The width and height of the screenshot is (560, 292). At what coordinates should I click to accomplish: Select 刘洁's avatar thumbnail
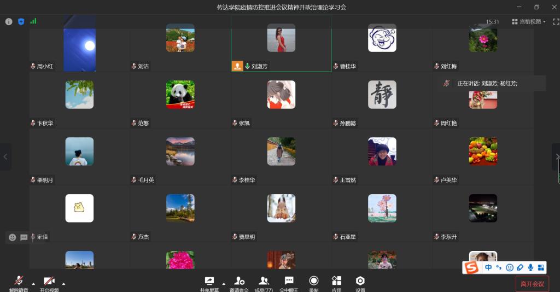tap(180, 38)
